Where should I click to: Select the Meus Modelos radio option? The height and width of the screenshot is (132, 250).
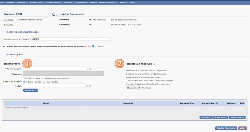(x=44, y=82)
